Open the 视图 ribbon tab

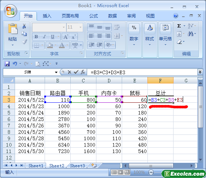tap(150, 16)
